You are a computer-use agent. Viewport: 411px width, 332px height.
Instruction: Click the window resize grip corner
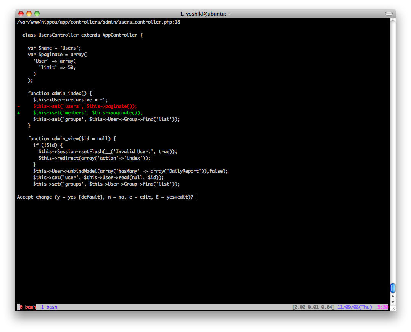click(x=393, y=308)
